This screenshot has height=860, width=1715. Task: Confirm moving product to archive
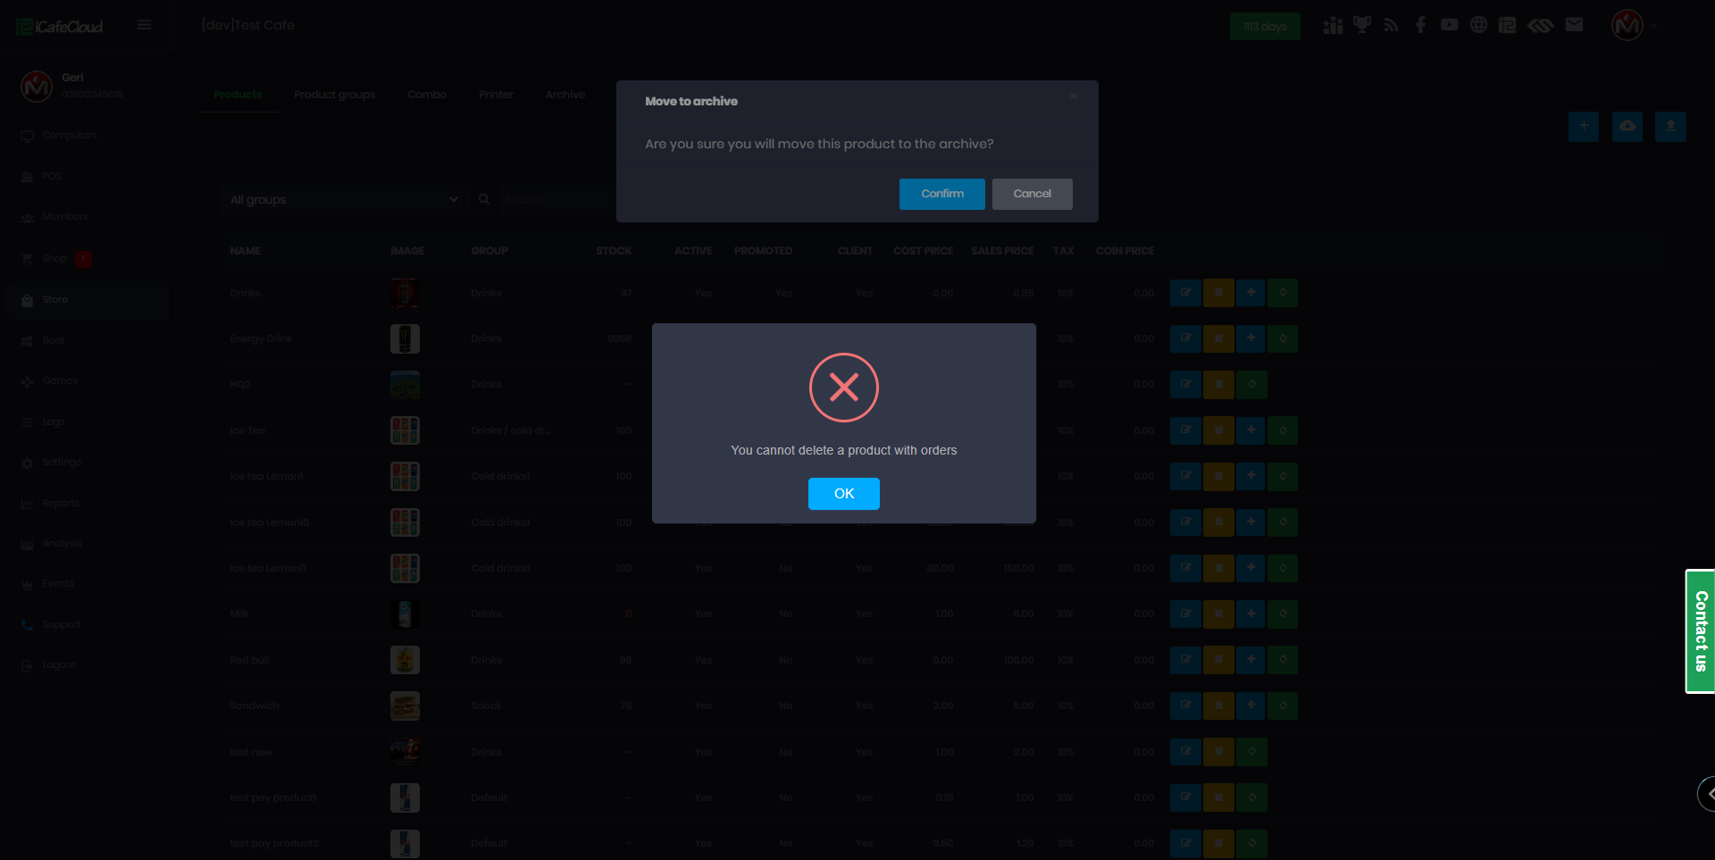coord(941,194)
